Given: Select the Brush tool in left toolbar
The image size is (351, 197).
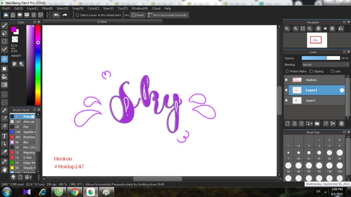Looking at the screenshot, I should 4,25.
